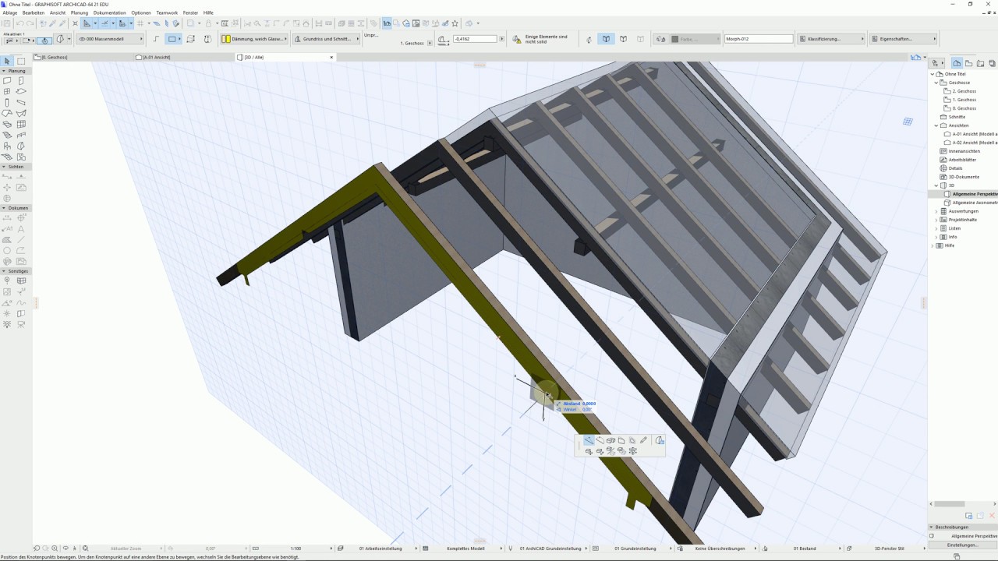Open the Grundriss und Schnitt dropdown
Image resolution: width=998 pixels, height=561 pixels.
pos(326,39)
